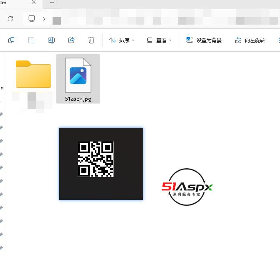Click 设置为背景 button

click(x=204, y=40)
